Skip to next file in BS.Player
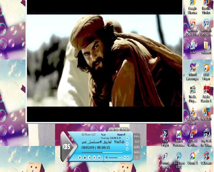The image size is (214, 172). [94, 157]
